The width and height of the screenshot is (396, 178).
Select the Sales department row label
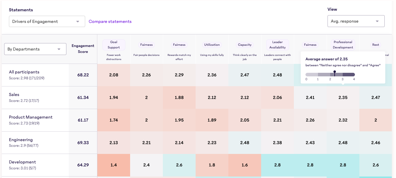14,94
